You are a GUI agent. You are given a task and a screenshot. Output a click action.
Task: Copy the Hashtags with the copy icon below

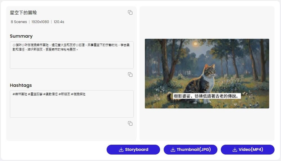coord(130,123)
